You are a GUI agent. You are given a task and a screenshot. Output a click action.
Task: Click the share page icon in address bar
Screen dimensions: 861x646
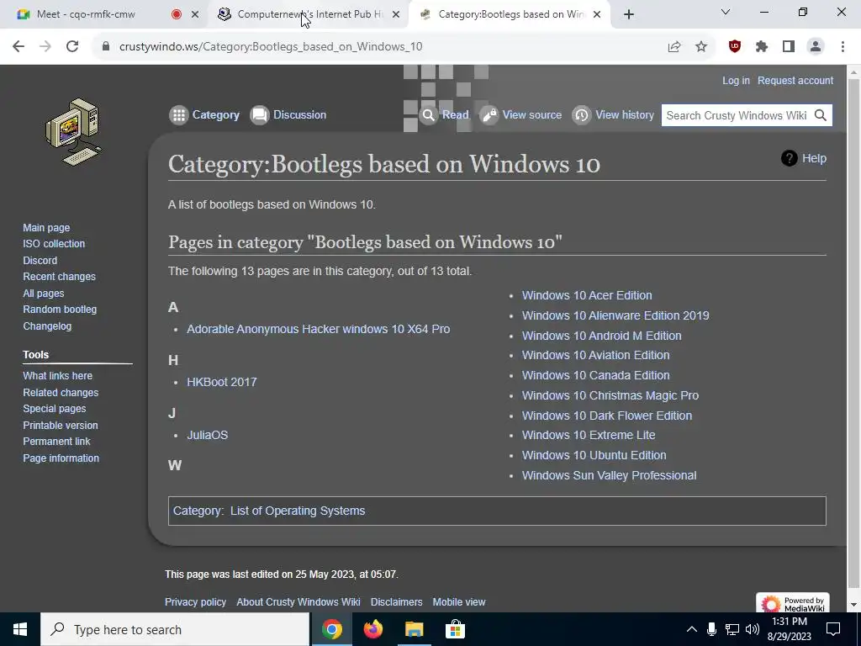(673, 47)
